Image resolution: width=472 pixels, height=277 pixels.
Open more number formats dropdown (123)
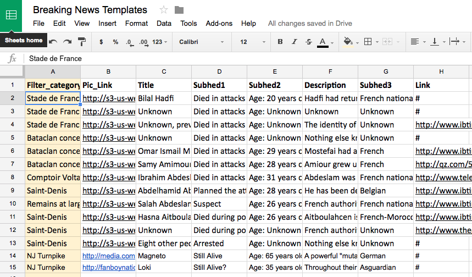point(159,42)
